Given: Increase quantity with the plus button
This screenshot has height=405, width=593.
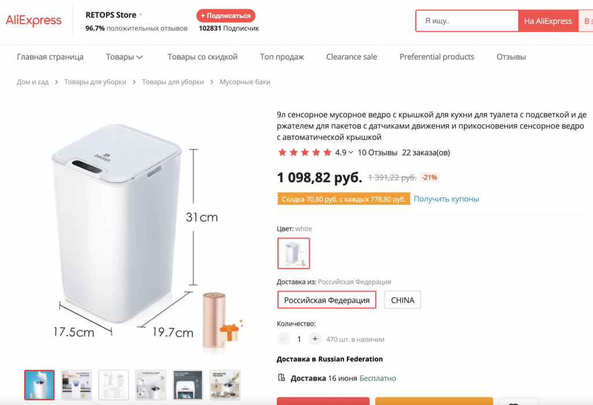Looking at the screenshot, I should click(x=315, y=339).
